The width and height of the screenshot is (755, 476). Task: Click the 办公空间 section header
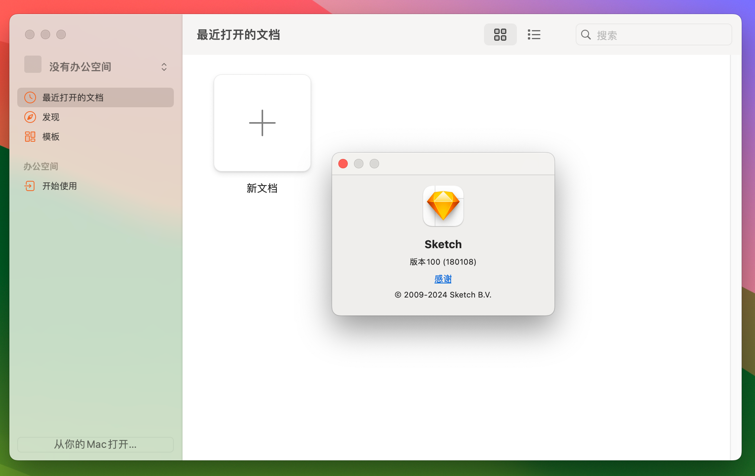click(41, 166)
